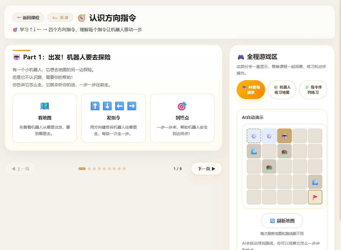Click the compass icon beside 认识方向指令

coord(81,18)
